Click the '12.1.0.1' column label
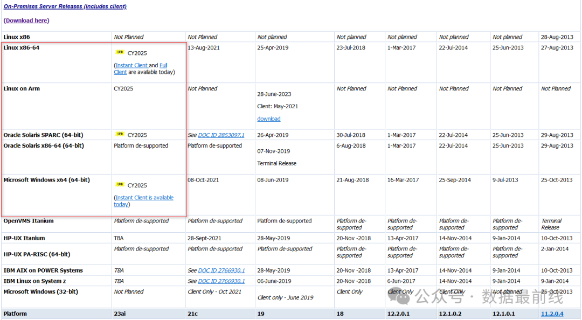Image resolution: width=582 pixels, height=320 pixels. 504,314
